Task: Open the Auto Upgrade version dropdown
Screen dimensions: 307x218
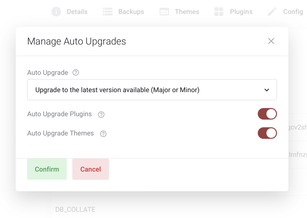Action: pyautogui.click(x=152, y=90)
